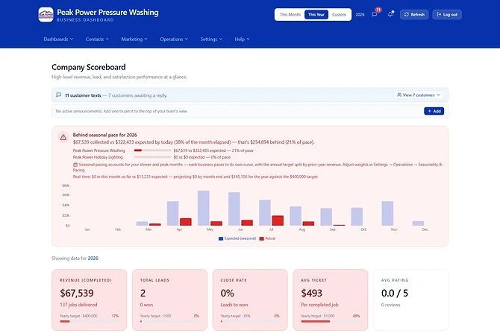The image size is (500, 333).
Task: Click the '0 reviews' text
Action: pyautogui.click(x=390, y=305)
